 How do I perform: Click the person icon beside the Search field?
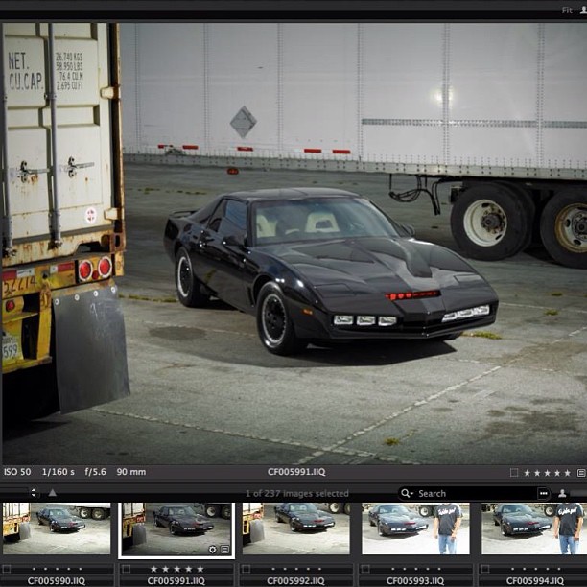pos(562,493)
